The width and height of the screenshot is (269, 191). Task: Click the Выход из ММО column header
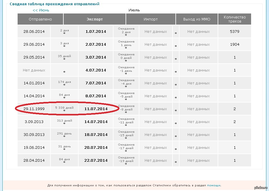[197, 19]
